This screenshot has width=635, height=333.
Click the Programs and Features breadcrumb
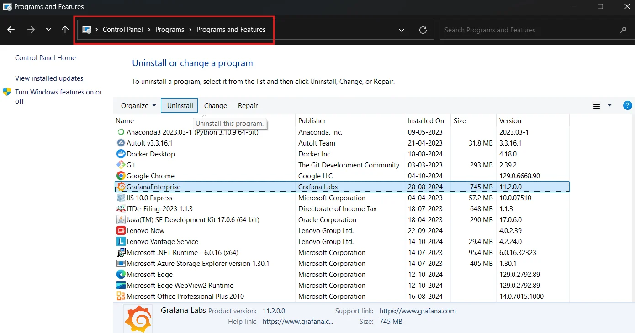pos(231,30)
